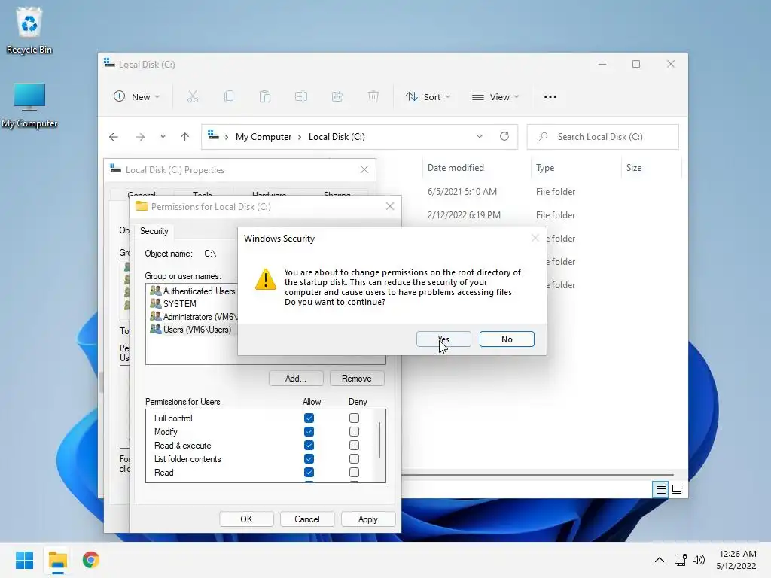Open the See more ellipsis menu
Viewport: 771px width, 578px height.
[550, 97]
